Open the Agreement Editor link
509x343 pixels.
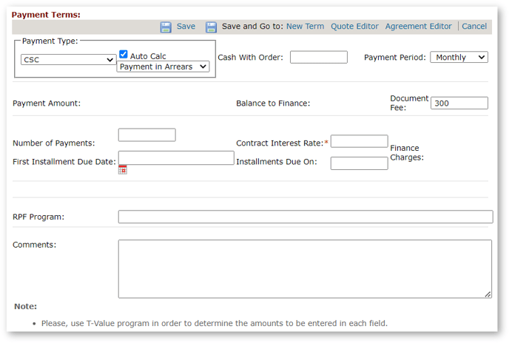point(418,27)
